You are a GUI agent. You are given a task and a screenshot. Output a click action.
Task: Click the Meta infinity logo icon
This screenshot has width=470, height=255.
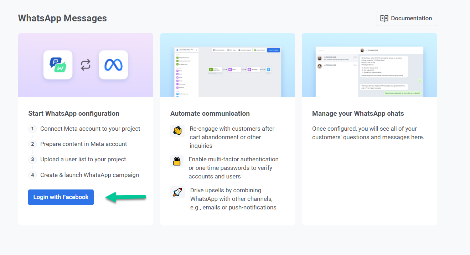click(x=113, y=64)
